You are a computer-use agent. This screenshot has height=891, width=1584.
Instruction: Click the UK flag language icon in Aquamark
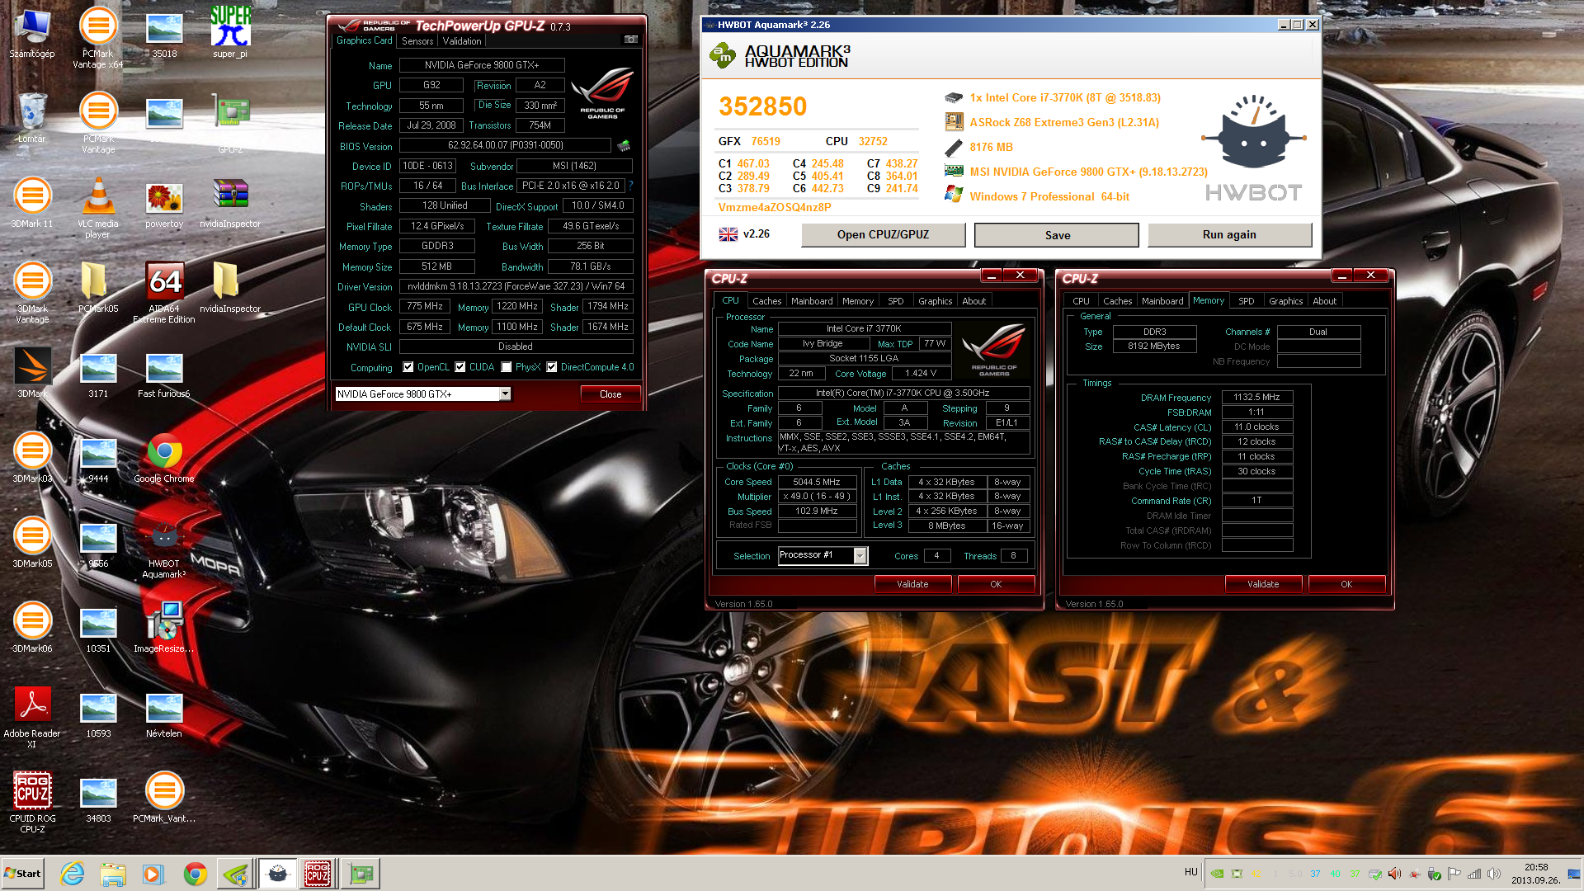pos(728,234)
